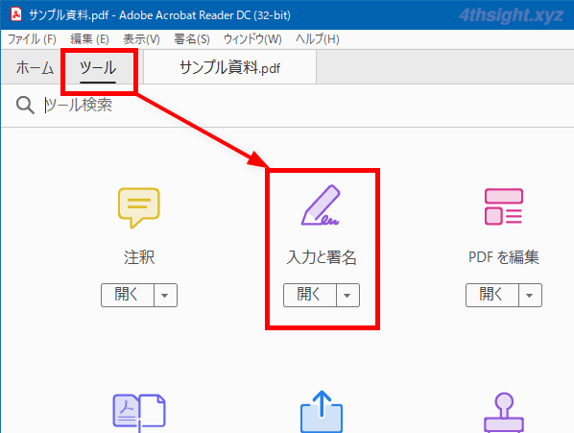Viewport: 574px width, 433px height.
Task: Open the 表示(V) menu
Action: (x=141, y=38)
